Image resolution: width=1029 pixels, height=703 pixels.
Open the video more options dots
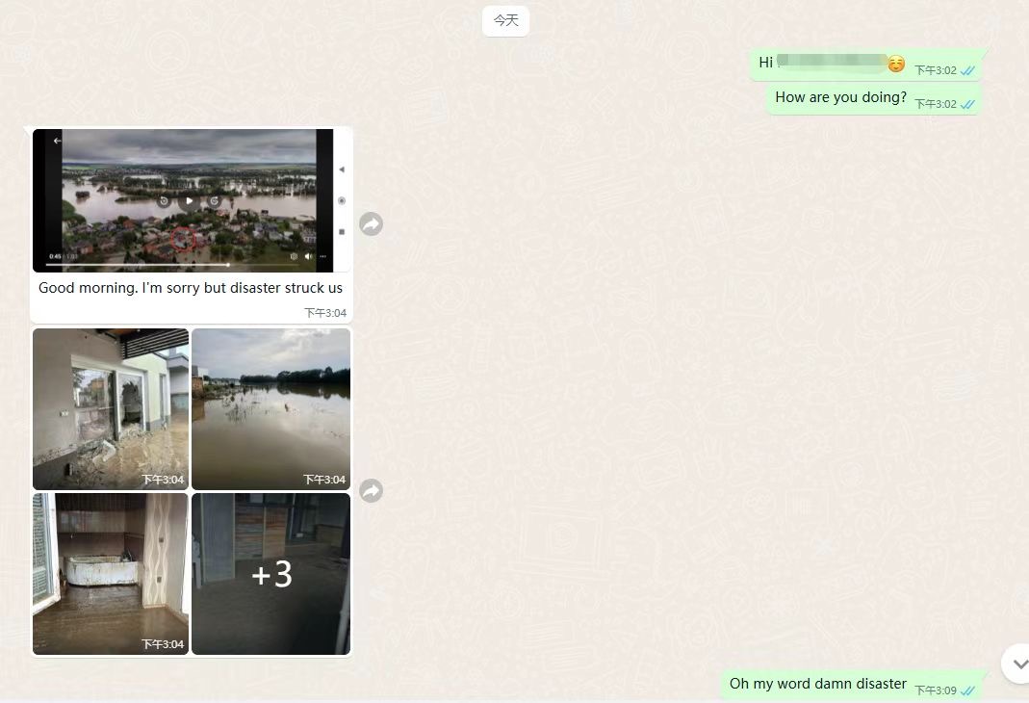tap(322, 256)
